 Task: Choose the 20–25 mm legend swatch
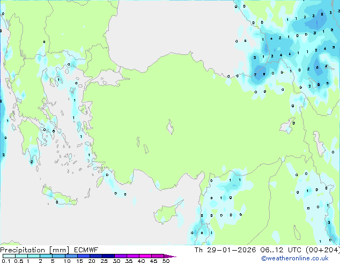point(95,256)
